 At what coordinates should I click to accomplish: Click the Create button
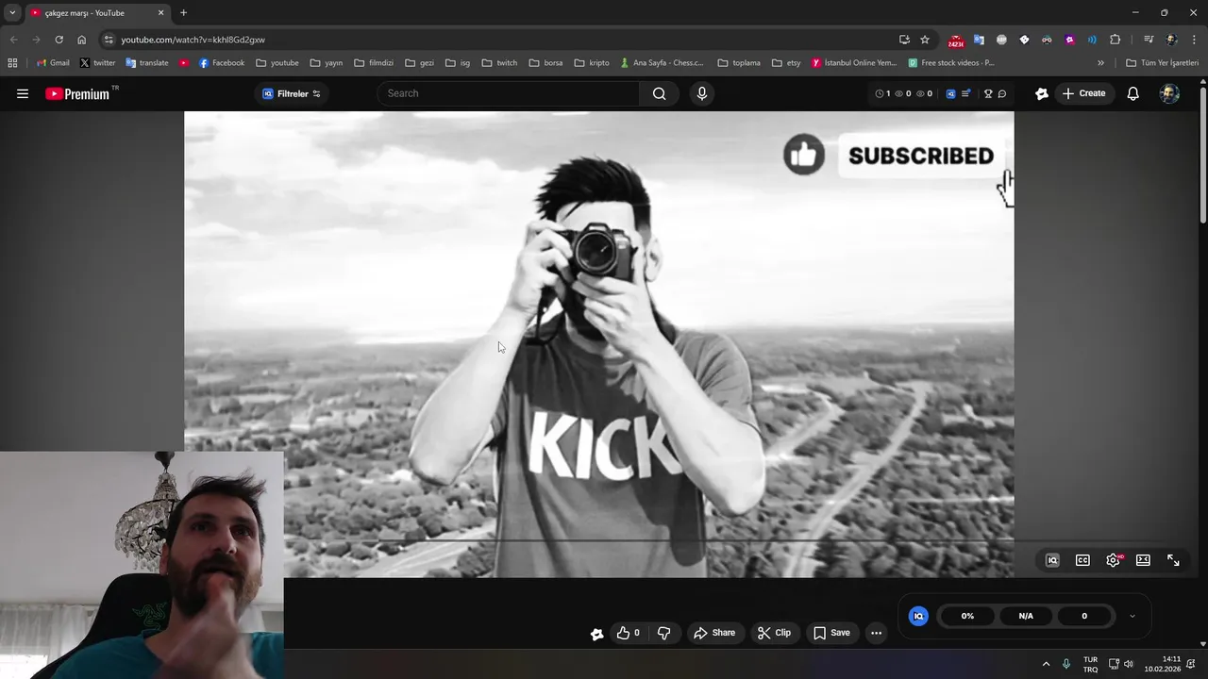tap(1083, 93)
